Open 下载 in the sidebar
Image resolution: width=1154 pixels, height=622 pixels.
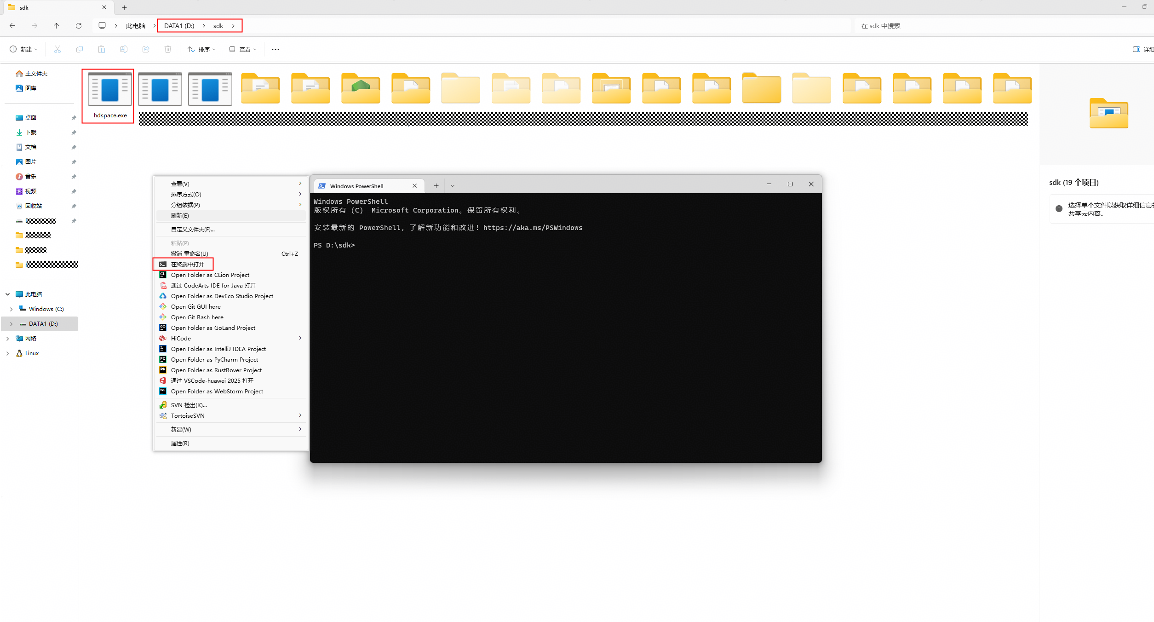[31, 132]
